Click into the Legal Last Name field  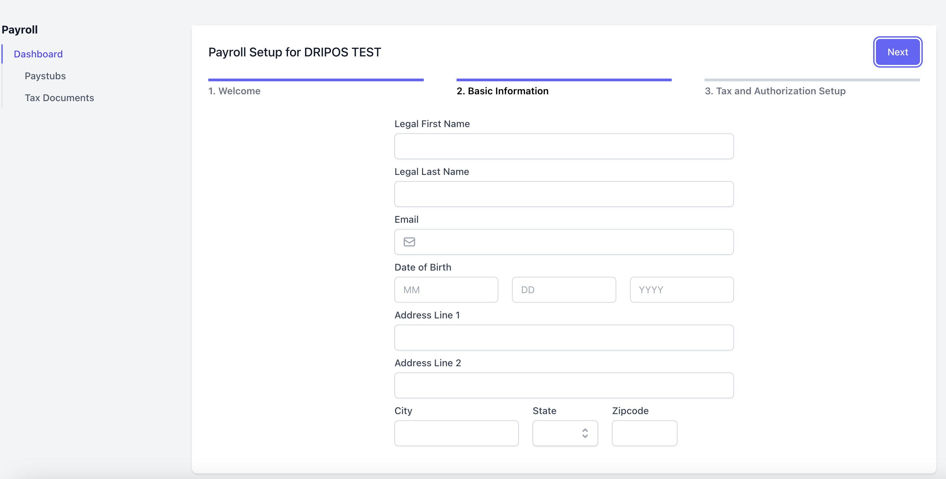(564, 194)
